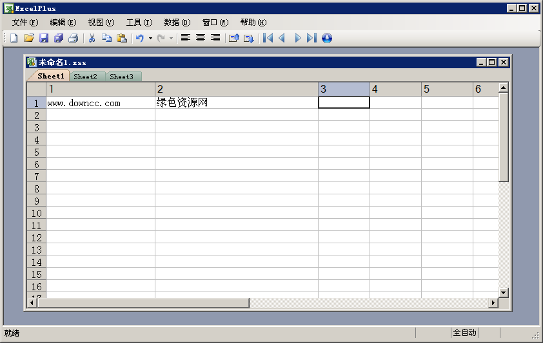Select column header 1
543x343 pixels.
[x=101, y=89]
